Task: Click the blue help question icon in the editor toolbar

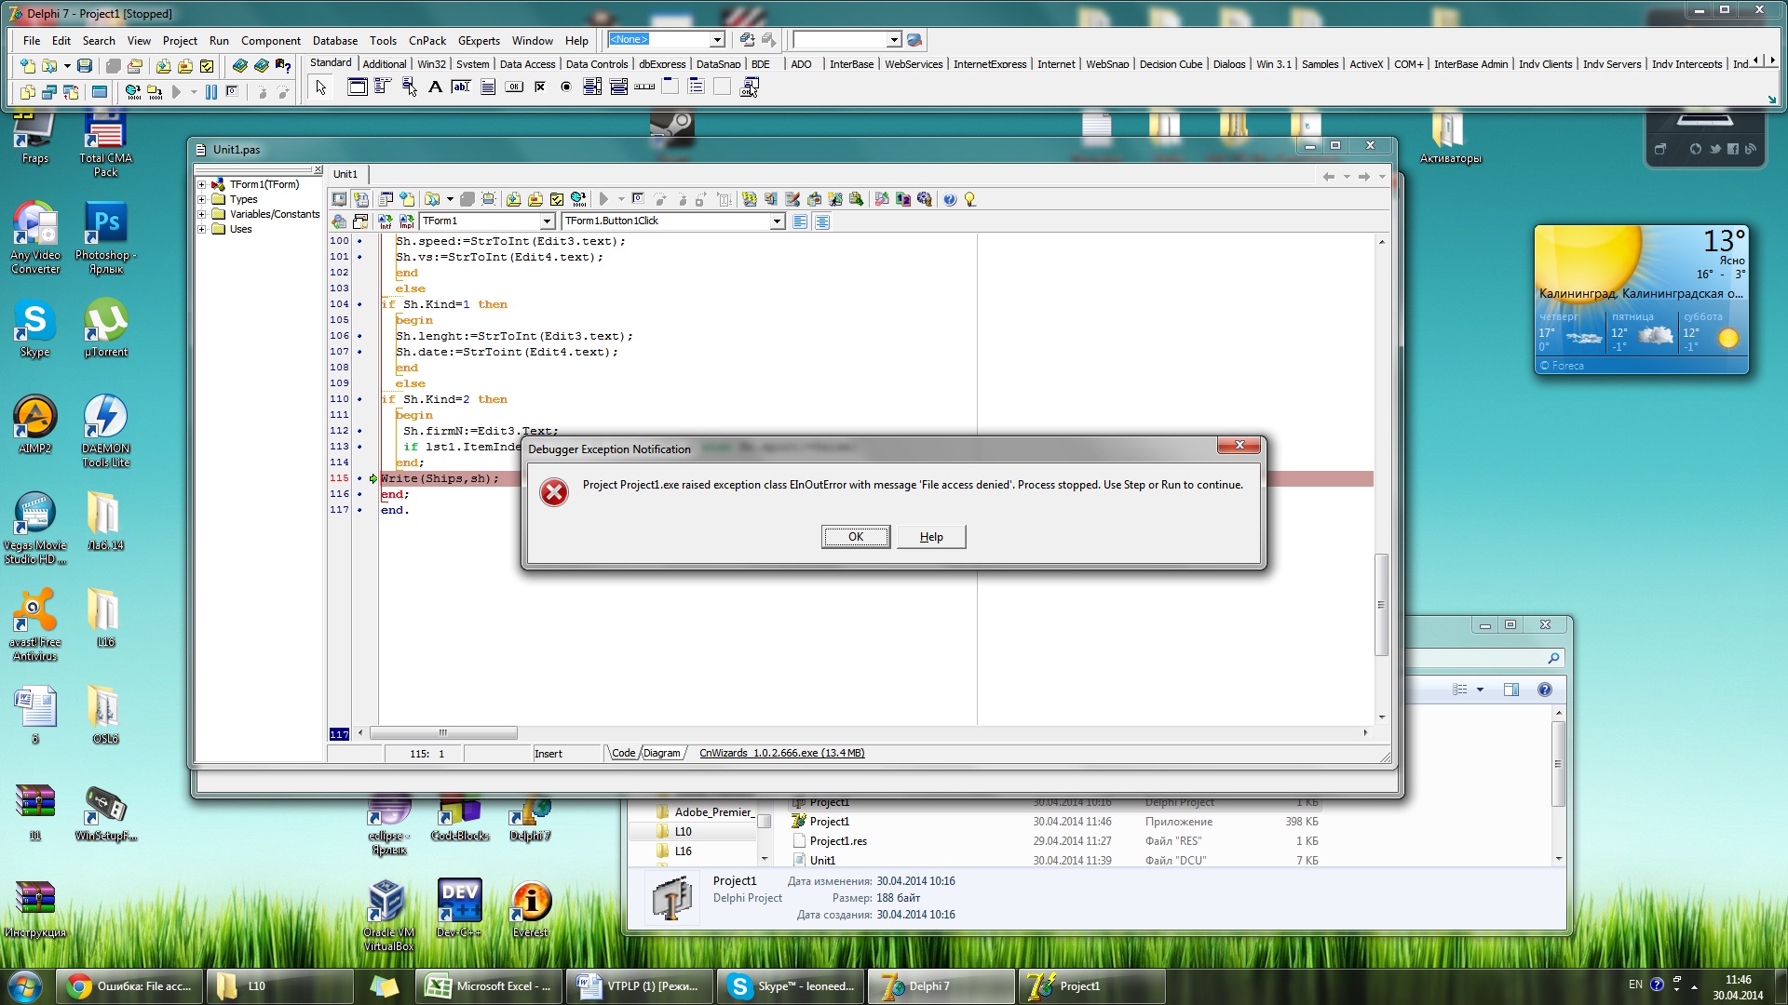Action: point(949,199)
